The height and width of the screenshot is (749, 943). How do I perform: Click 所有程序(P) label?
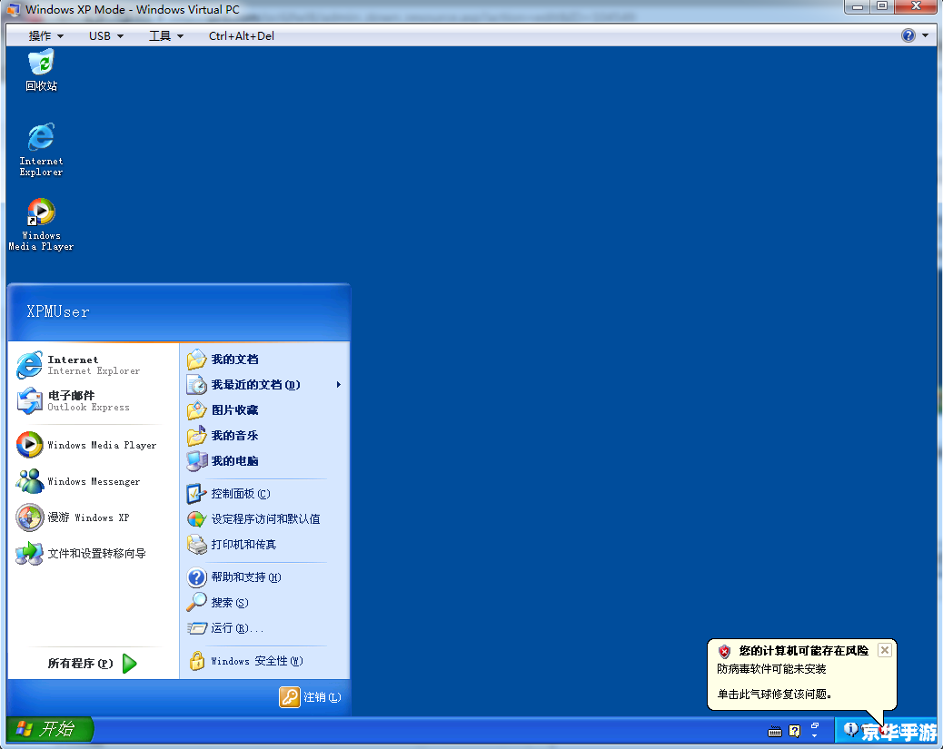[x=81, y=664]
